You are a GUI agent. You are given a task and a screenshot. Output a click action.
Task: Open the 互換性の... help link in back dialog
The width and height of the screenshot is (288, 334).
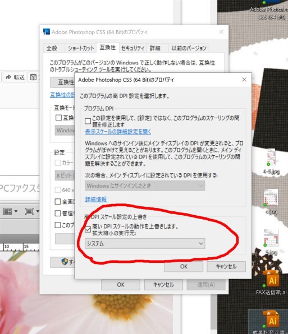pyautogui.click(x=62, y=94)
